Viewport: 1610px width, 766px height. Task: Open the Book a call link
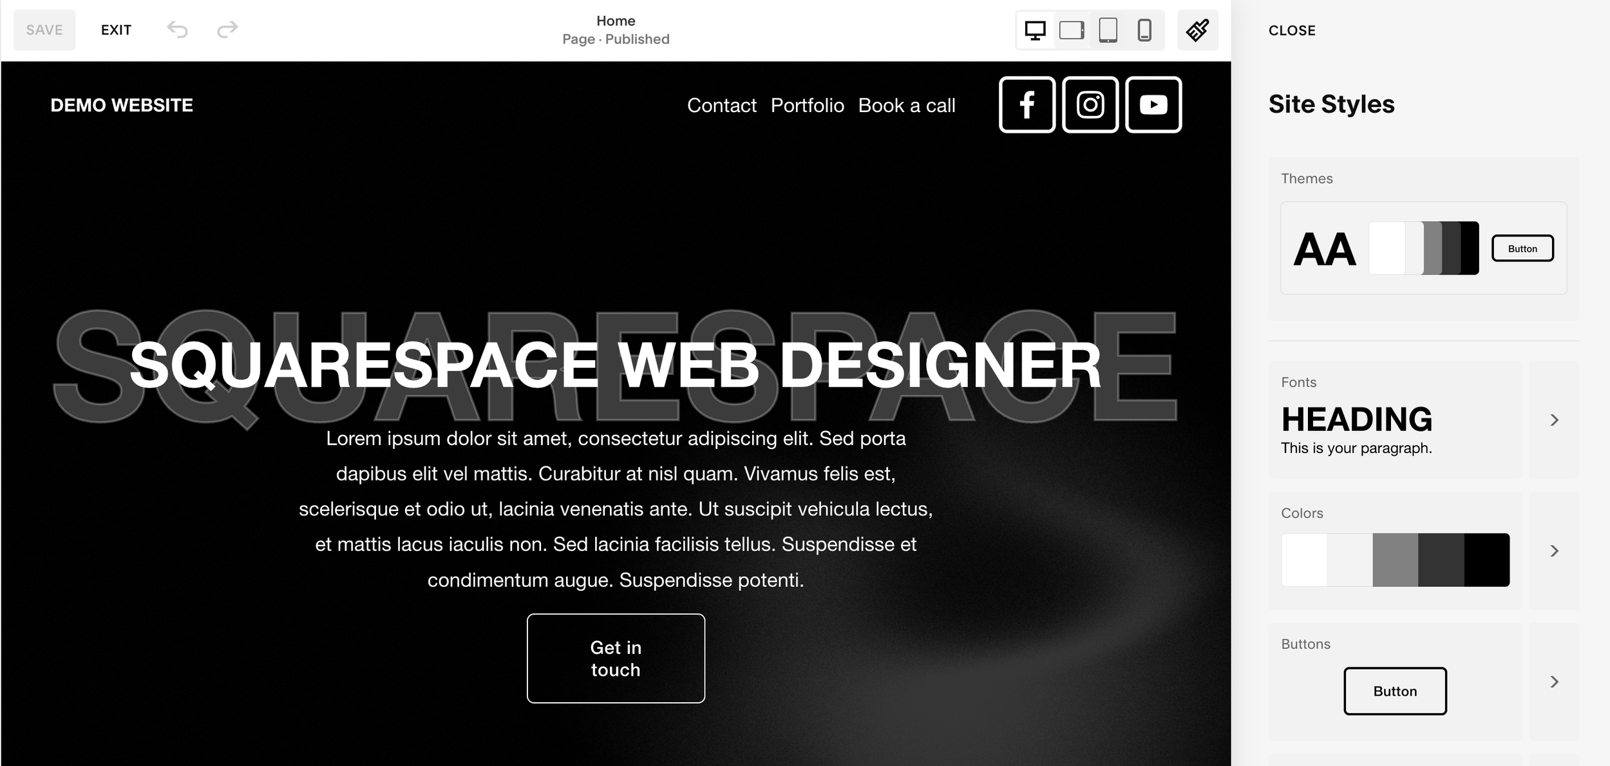click(x=907, y=105)
